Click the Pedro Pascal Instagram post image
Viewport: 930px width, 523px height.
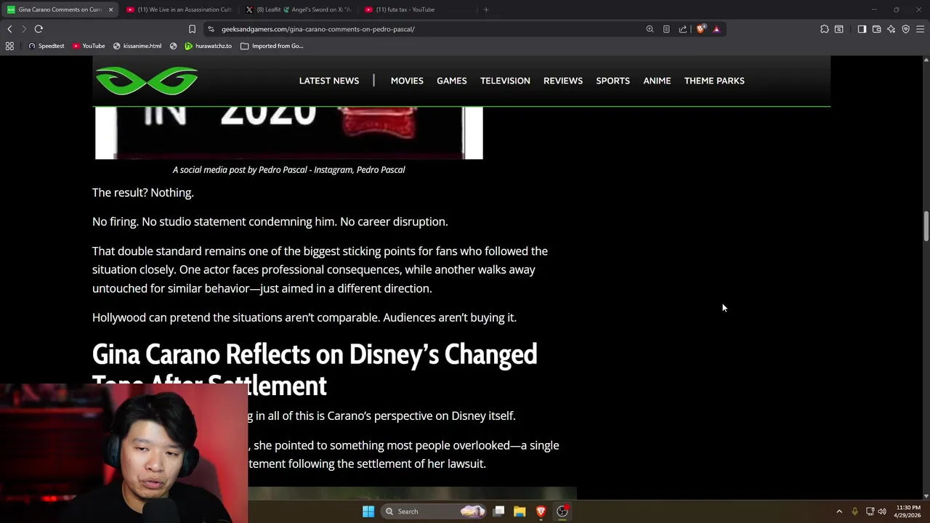[289, 133]
